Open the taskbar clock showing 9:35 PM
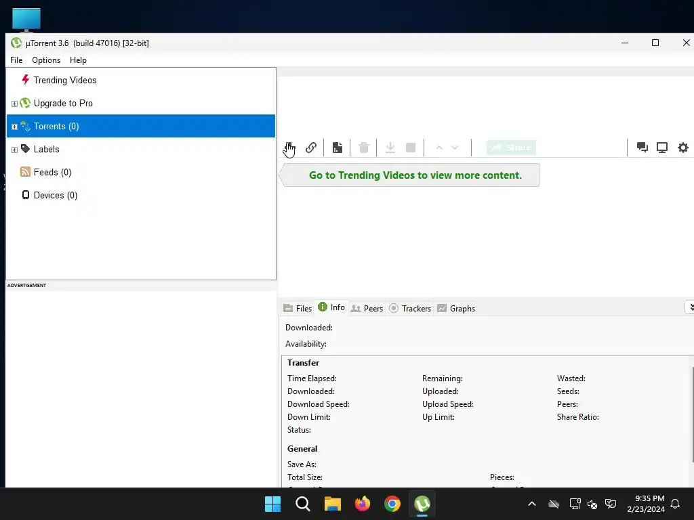694x520 pixels. (646, 504)
